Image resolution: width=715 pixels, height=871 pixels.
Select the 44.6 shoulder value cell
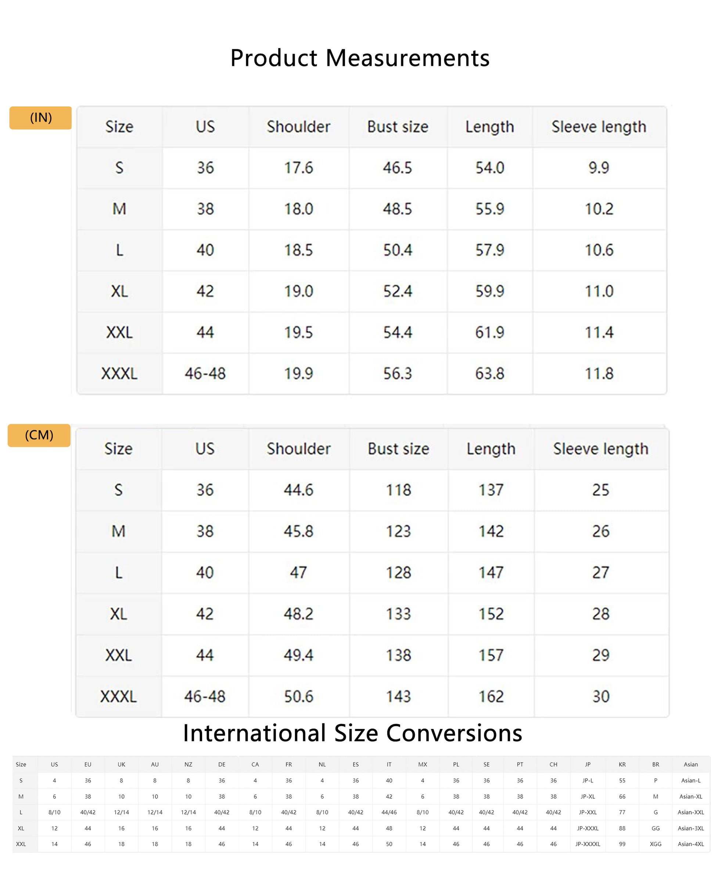tap(299, 490)
